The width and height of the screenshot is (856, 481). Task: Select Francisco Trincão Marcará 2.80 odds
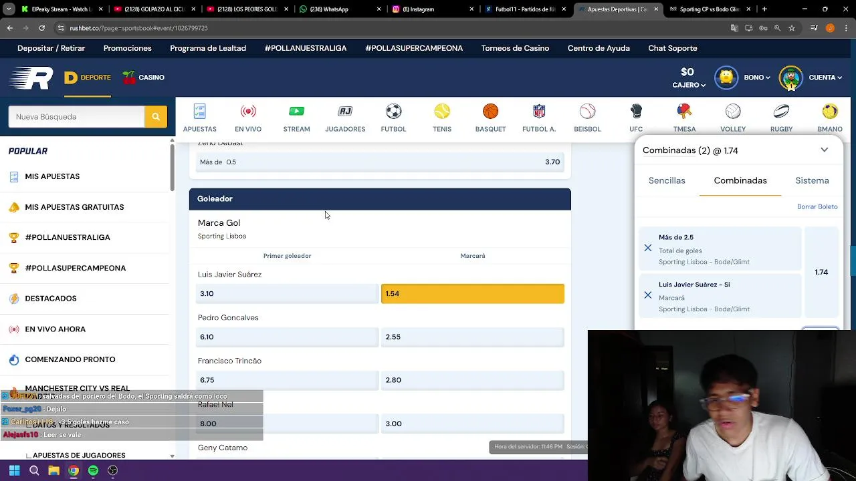coord(472,380)
